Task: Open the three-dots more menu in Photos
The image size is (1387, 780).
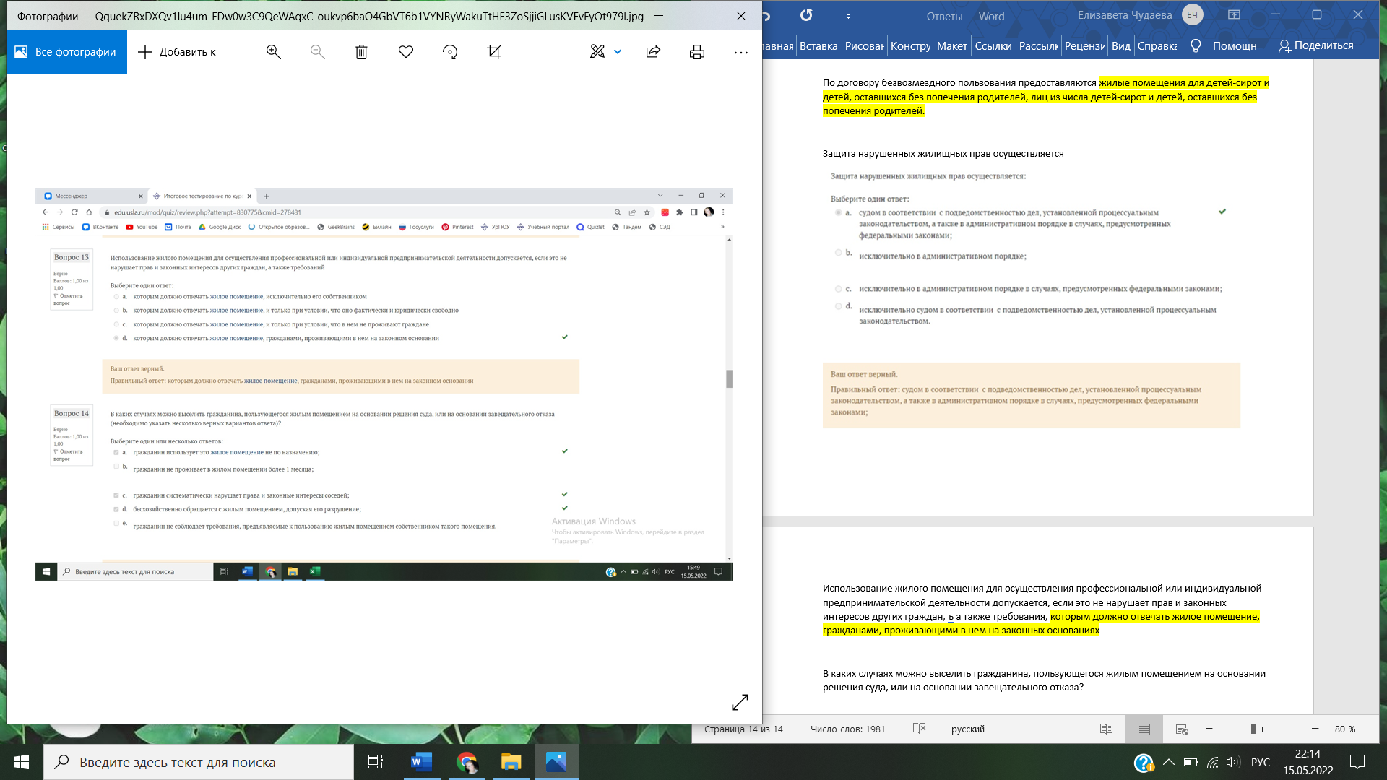Action: pos(741,52)
